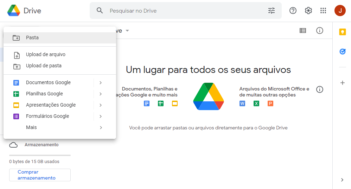Click the Pesquisar no Drive field
The image size is (351, 189).
[x=186, y=11]
